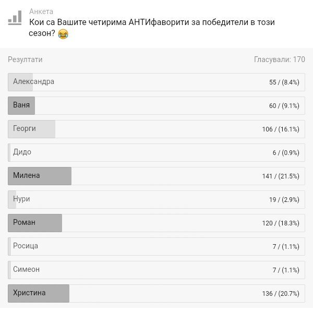Image resolution: width=313 pixels, height=312 pixels.
Task: Select the Христина poll result bar
Action: [x=156, y=293]
